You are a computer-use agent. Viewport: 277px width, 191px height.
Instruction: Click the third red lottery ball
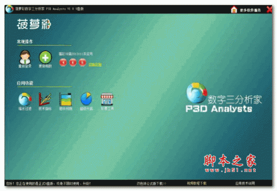coord(82,62)
